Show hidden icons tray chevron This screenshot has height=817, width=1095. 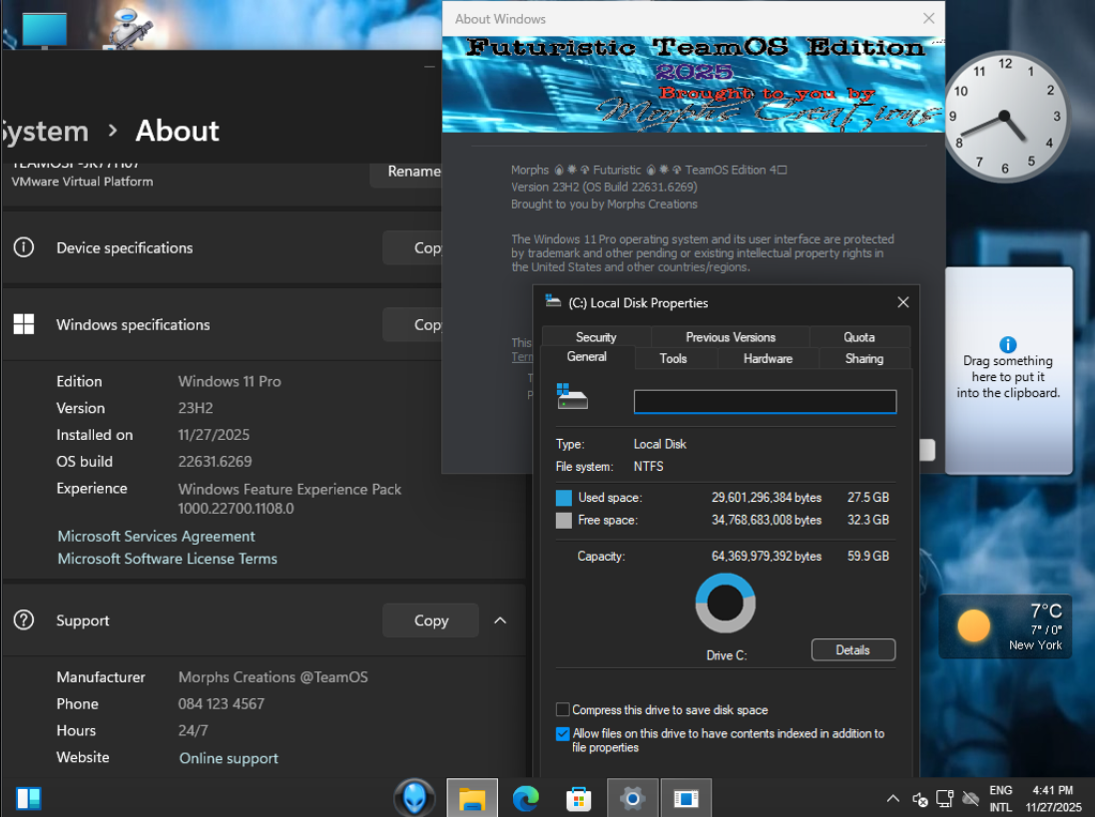click(x=892, y=799)
